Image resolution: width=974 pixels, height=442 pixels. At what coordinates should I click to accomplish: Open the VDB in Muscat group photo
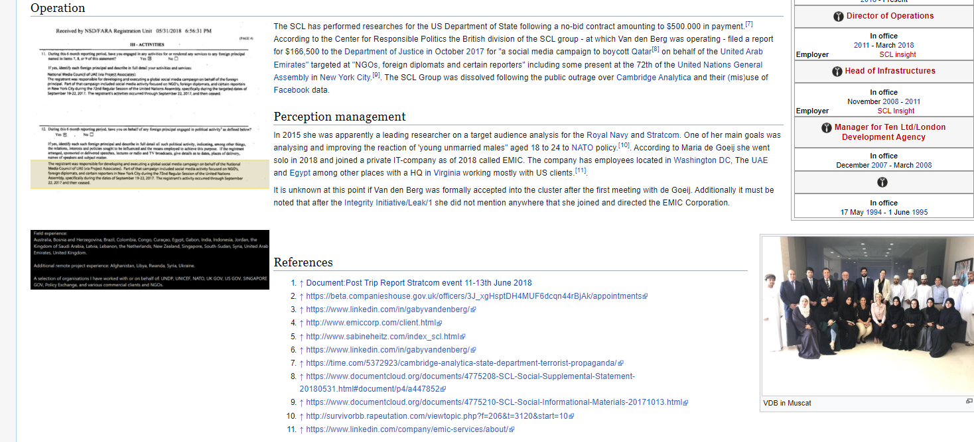pyautogui.click(x=868, y=315)
